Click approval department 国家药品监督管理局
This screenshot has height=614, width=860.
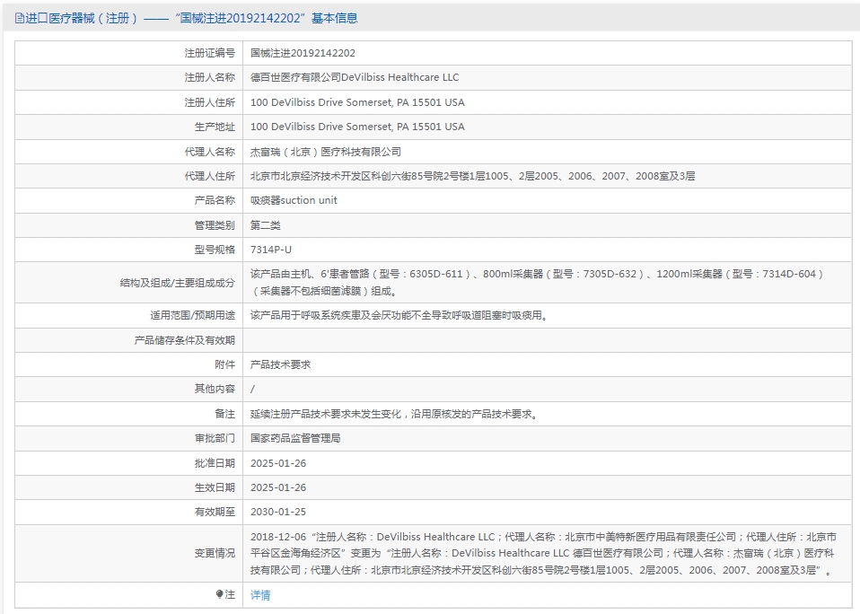pyautogui.click(x=295, y=438)
